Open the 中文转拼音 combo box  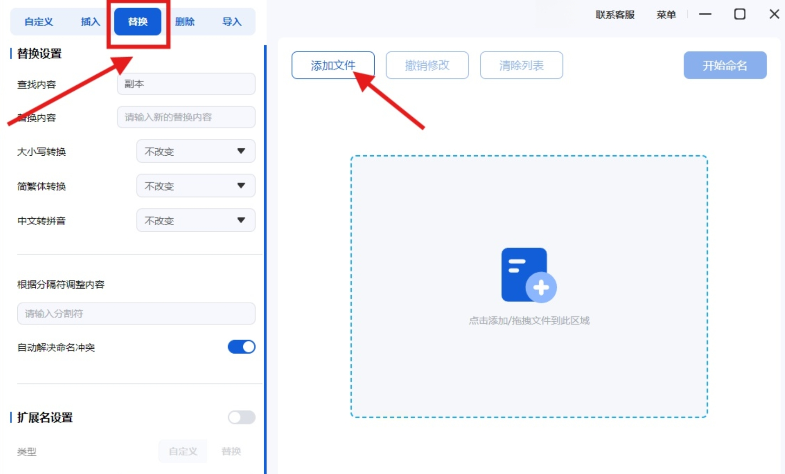click(196, 220)
